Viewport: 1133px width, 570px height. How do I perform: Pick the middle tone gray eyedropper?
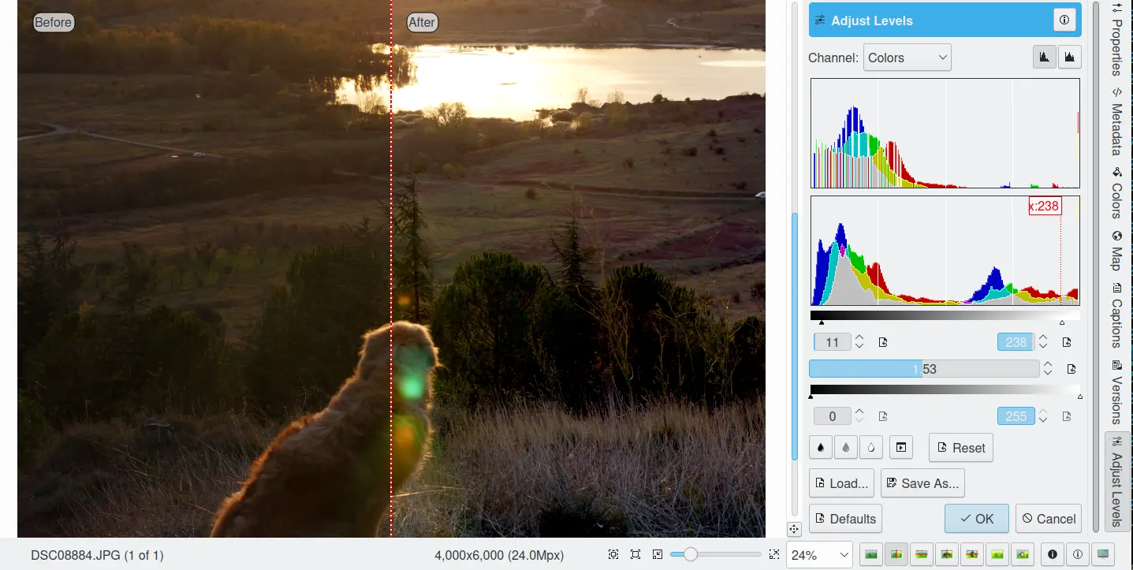[x=846, y=447]
